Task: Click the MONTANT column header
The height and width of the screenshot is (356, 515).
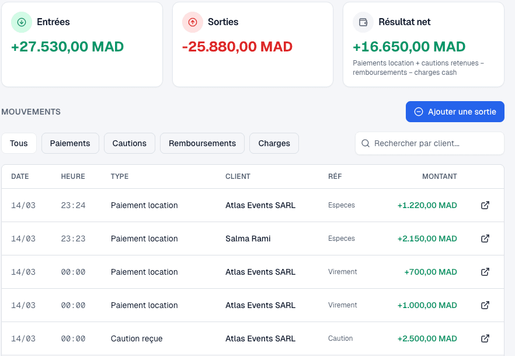Action: [439, 177]
